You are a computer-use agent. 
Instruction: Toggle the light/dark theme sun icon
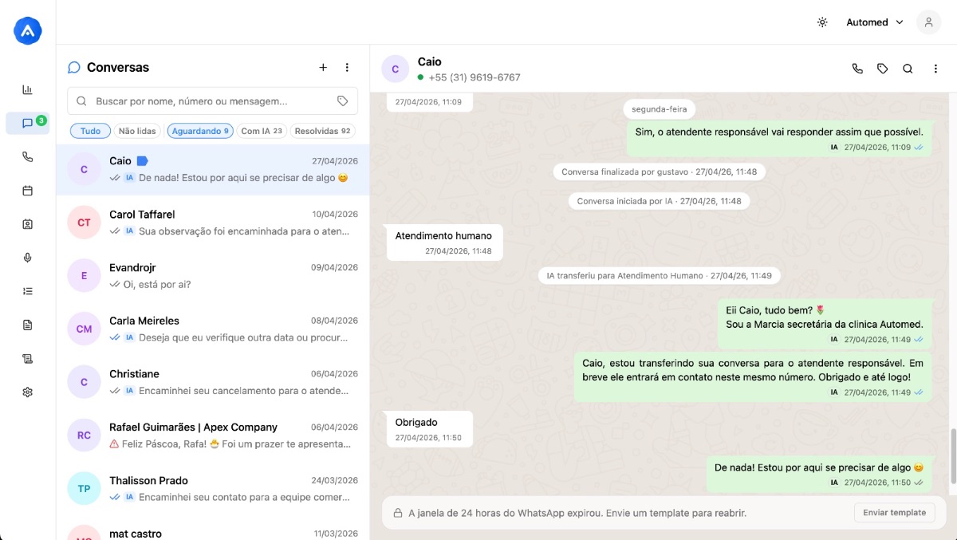(822, 22)
